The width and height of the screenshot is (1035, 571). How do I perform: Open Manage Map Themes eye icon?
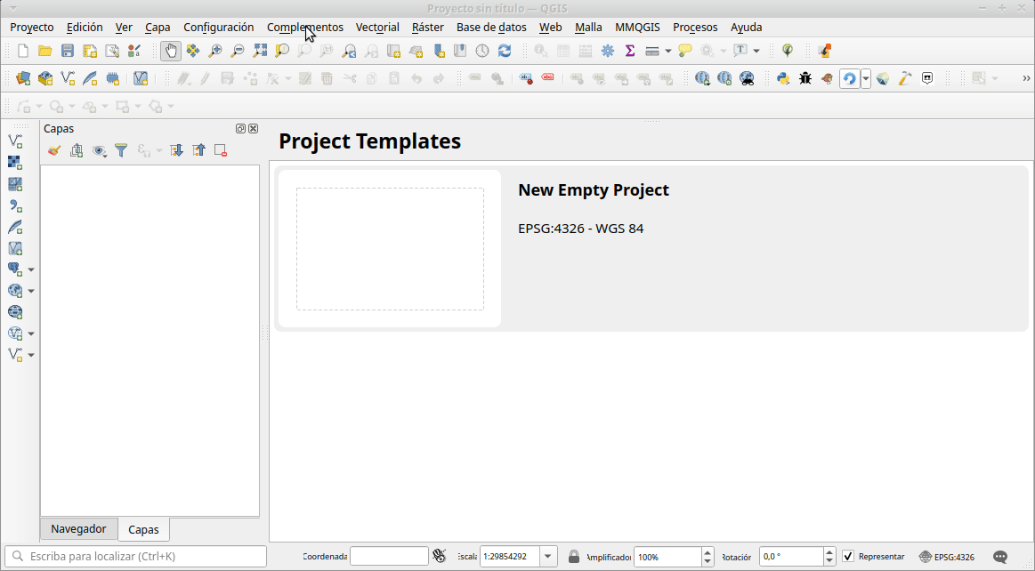(x=99, y=150)
